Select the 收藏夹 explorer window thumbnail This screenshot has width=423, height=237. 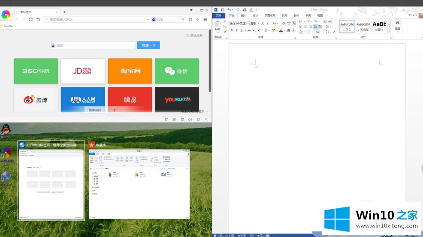coord(139,180)
